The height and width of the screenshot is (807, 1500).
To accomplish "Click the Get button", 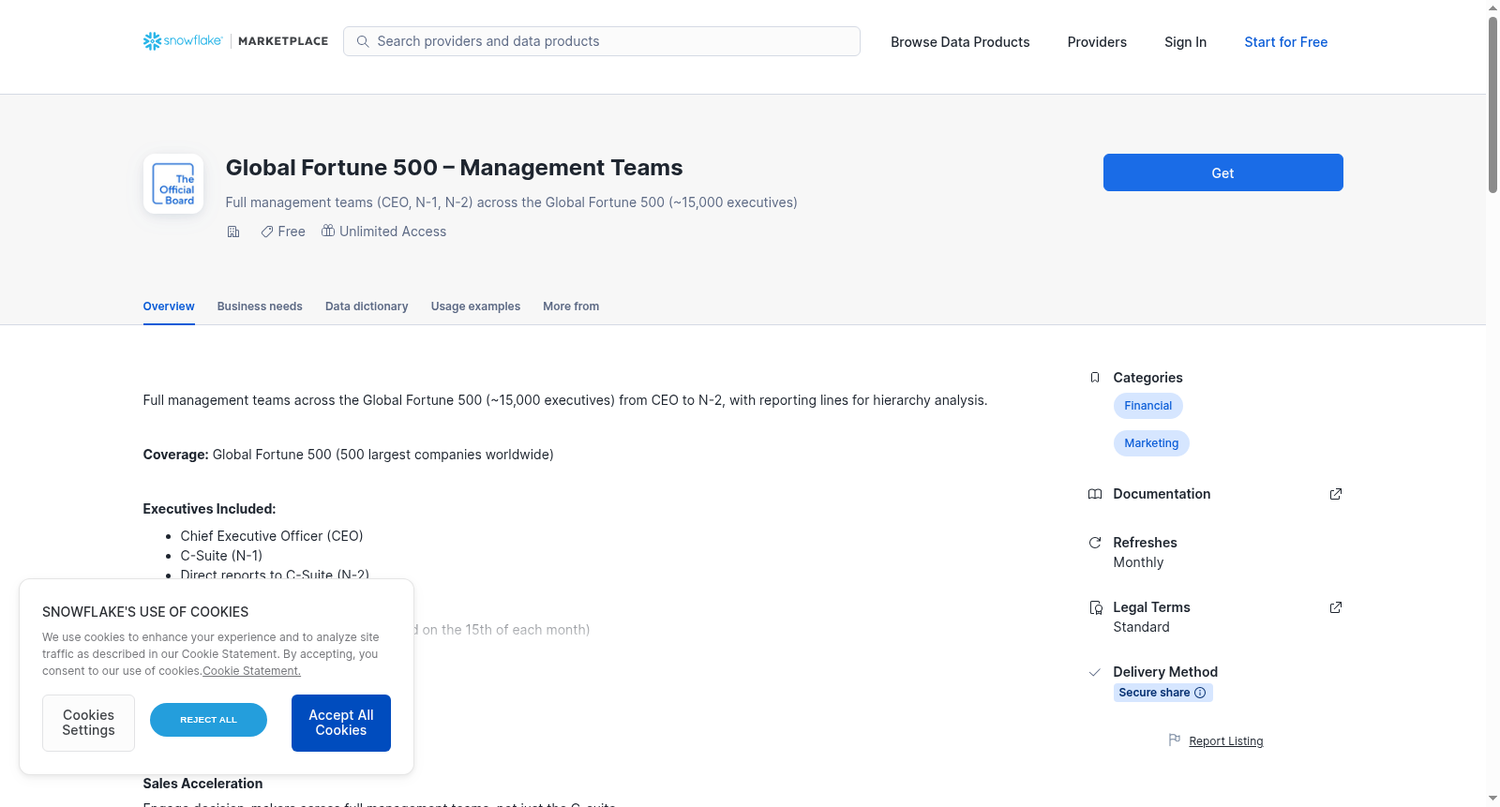I will click(1222, 172).
